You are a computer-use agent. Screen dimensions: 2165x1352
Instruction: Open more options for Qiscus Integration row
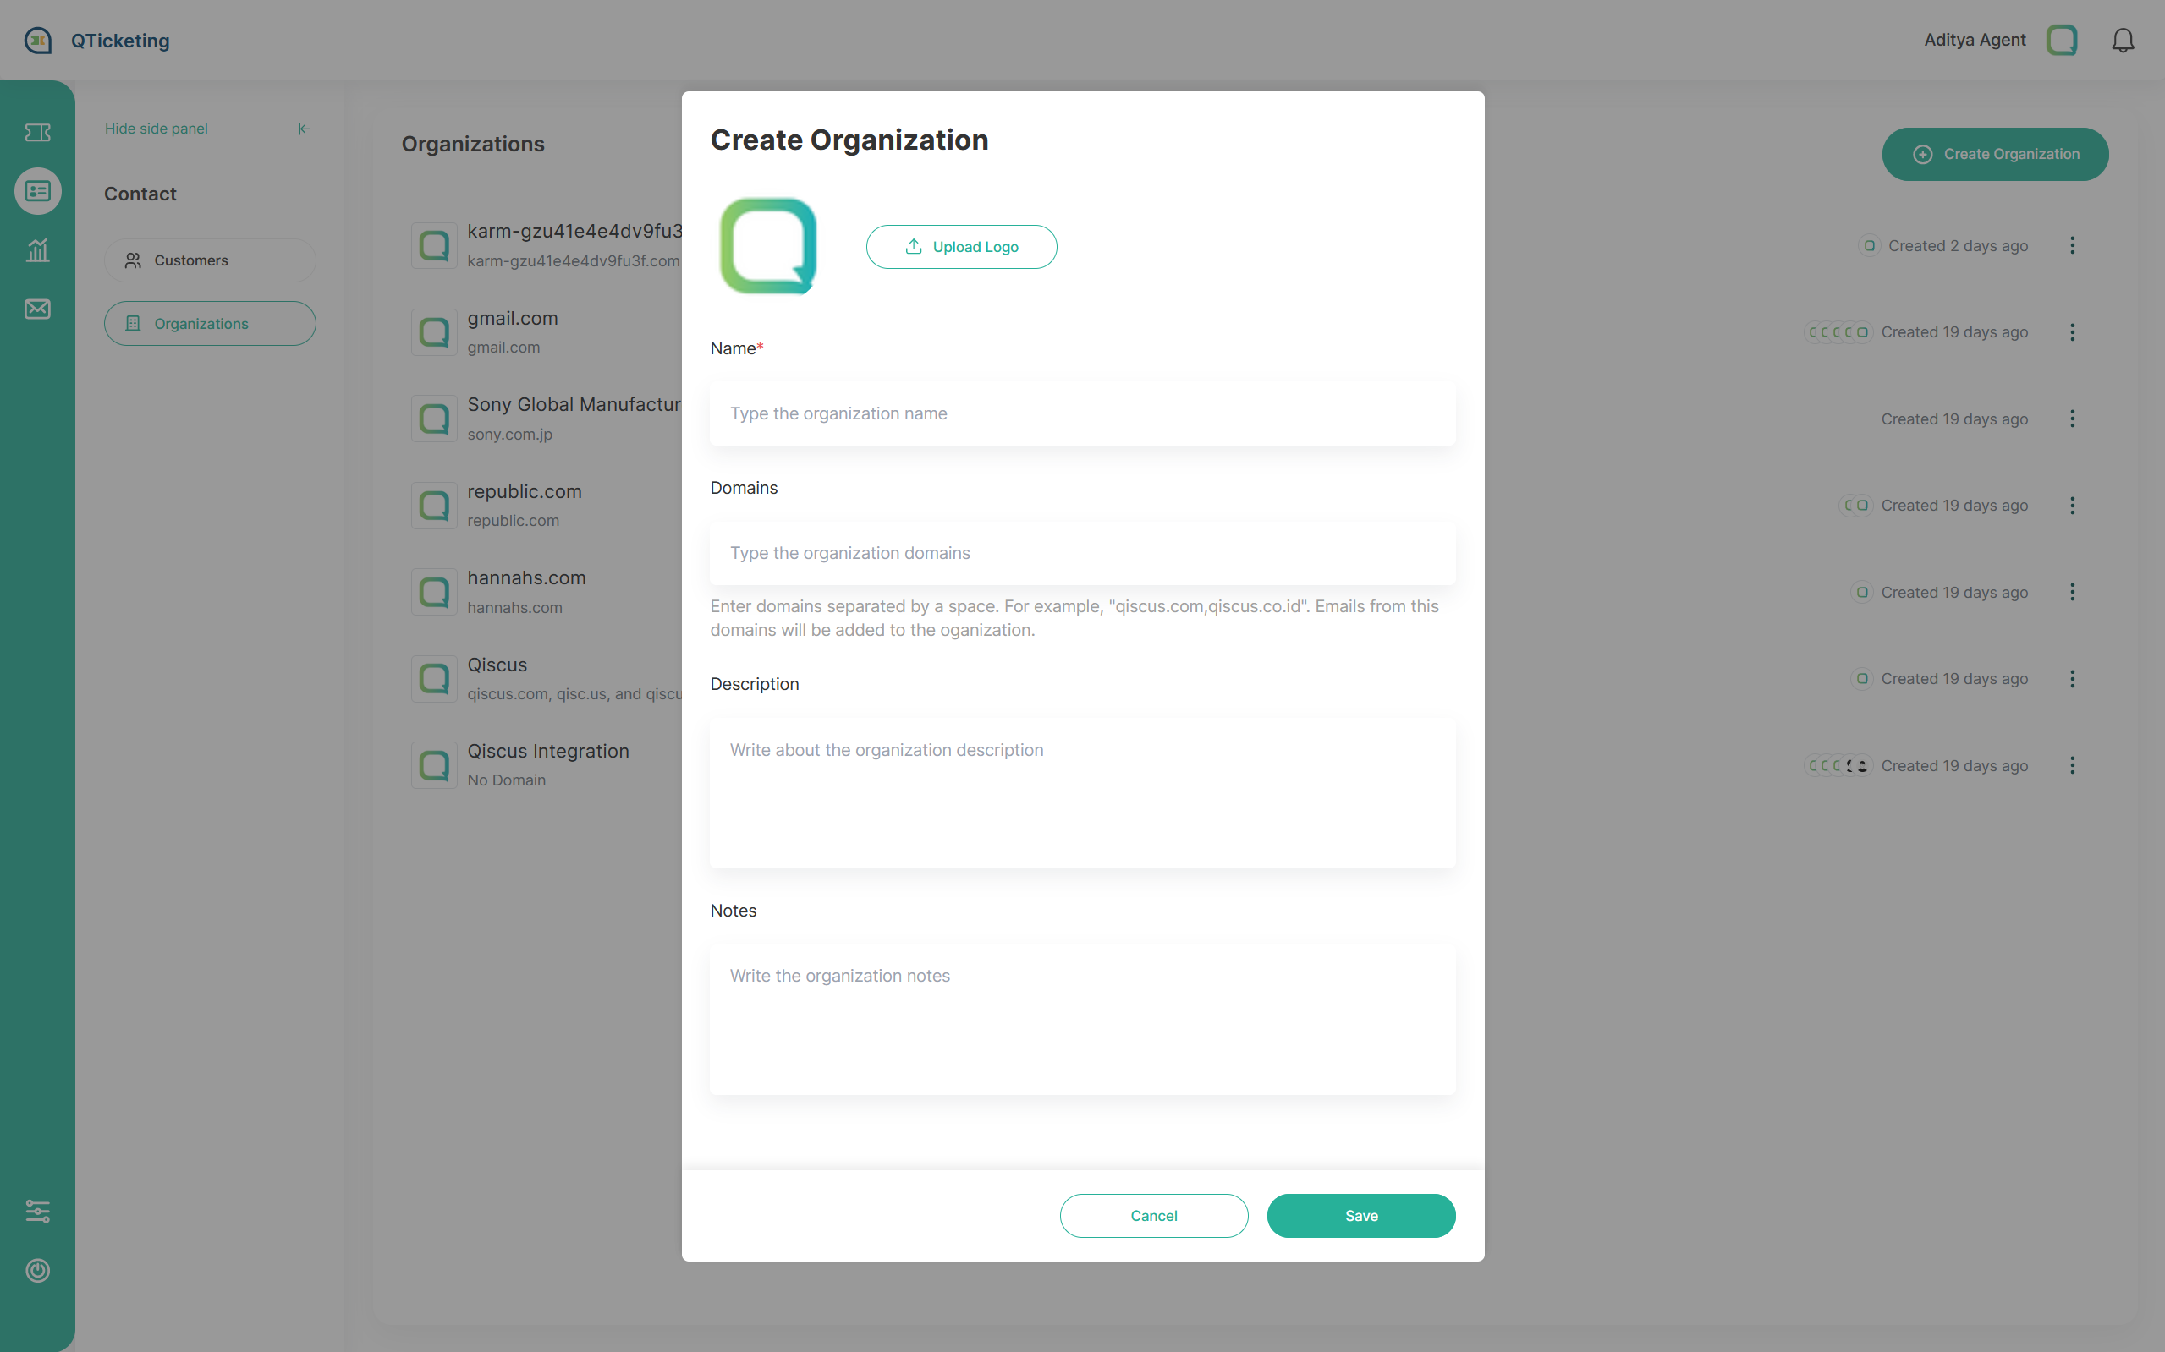point(2072,765)
